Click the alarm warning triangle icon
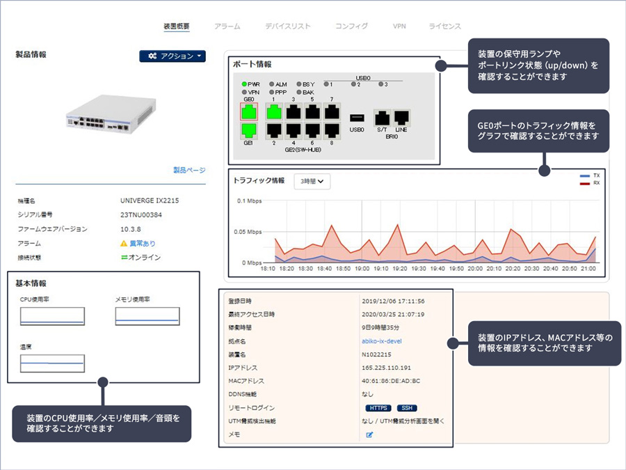The width and height of the screenshot is (626, 470). pos(124,244)
